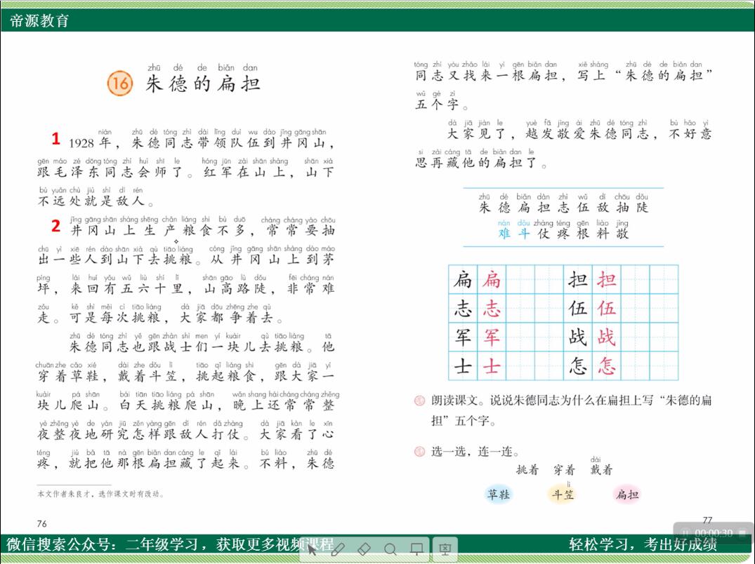Screen dimensions: 755x564
Task: Open the magnifier zoom tool
Action: click(x=390, y=549)
